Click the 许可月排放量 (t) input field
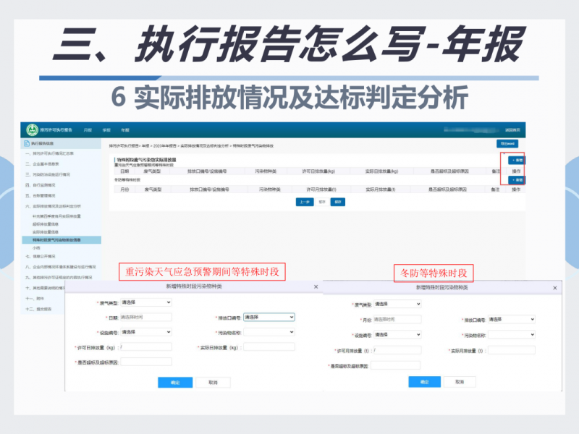The height and width of the screenshot is (434, 579). 397,350
